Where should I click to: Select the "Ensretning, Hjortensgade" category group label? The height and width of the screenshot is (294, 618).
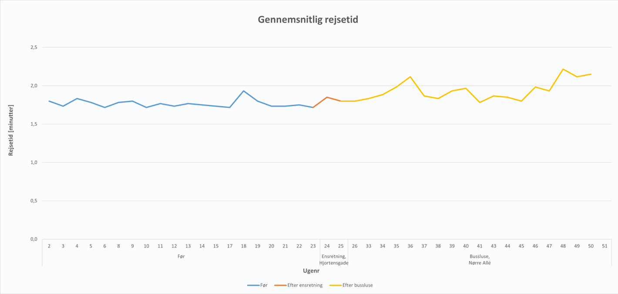coord(334,260)
